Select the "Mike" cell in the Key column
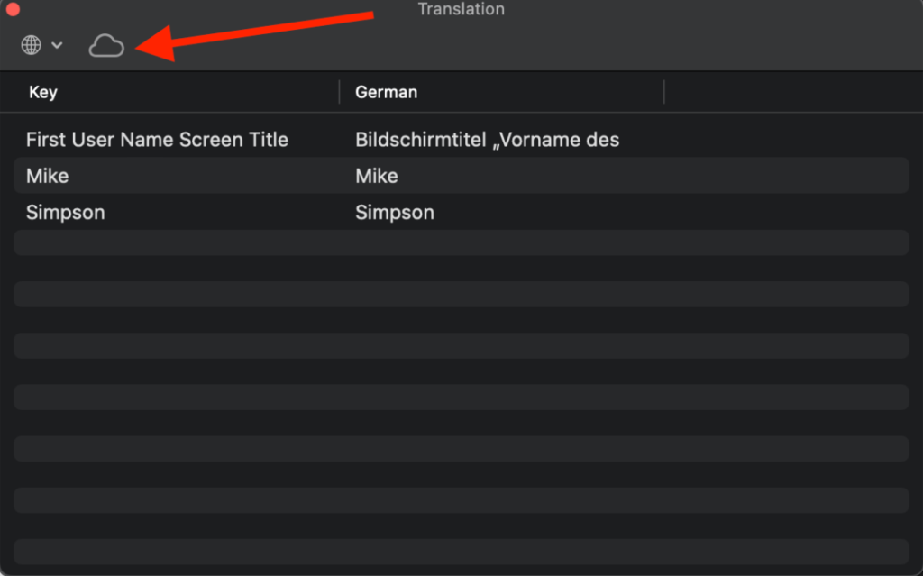Image resolution: width=923 pixels, height=576 pixels. pyautogui.click(x=47, y=176)
